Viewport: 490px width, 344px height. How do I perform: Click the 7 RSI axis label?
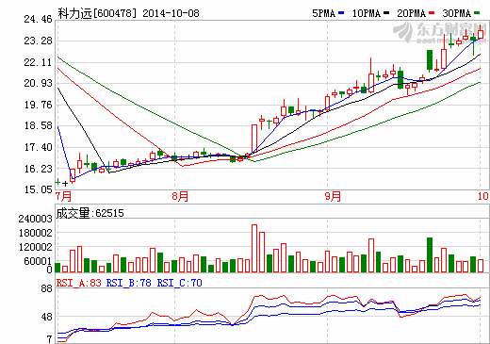pos(49,339)
